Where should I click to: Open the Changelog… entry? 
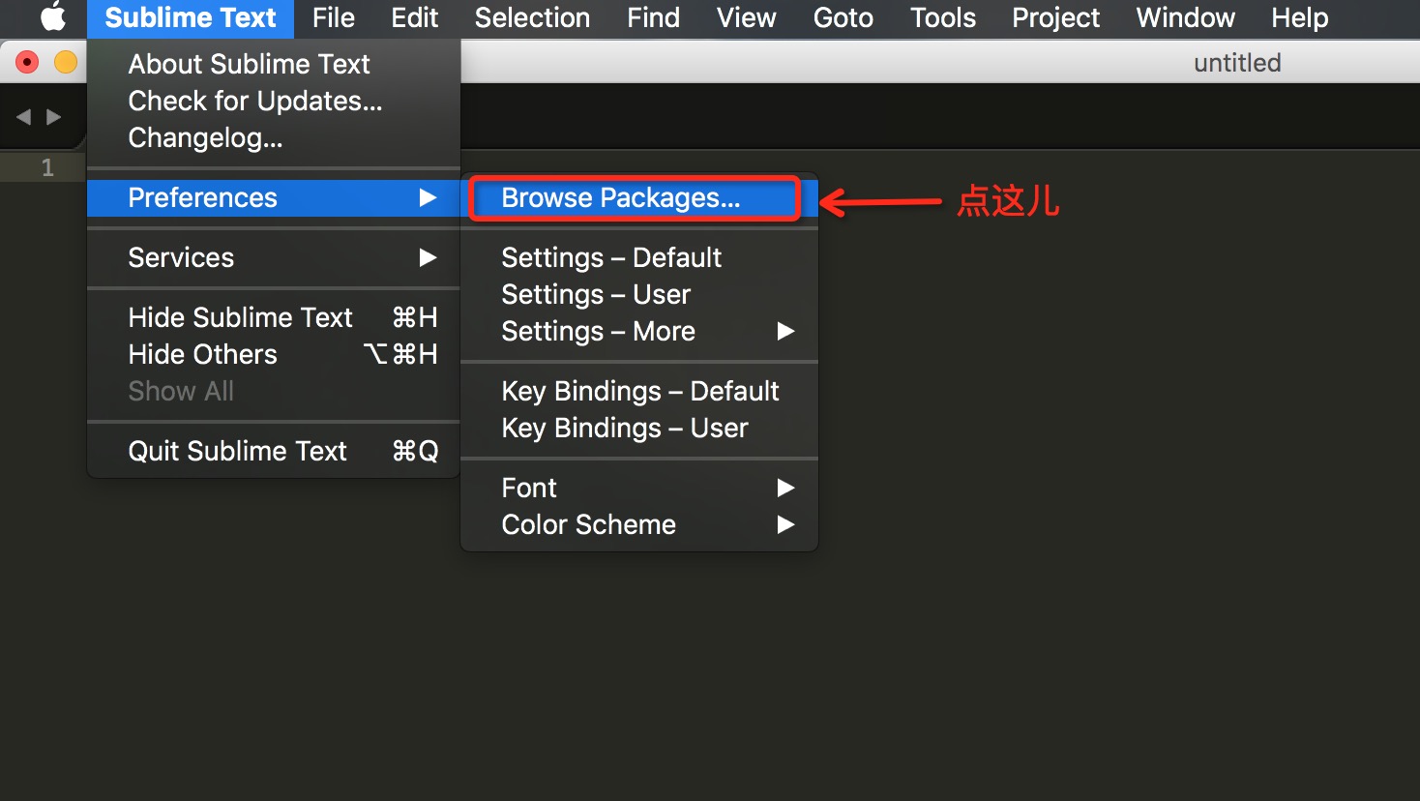coord(205,137)
